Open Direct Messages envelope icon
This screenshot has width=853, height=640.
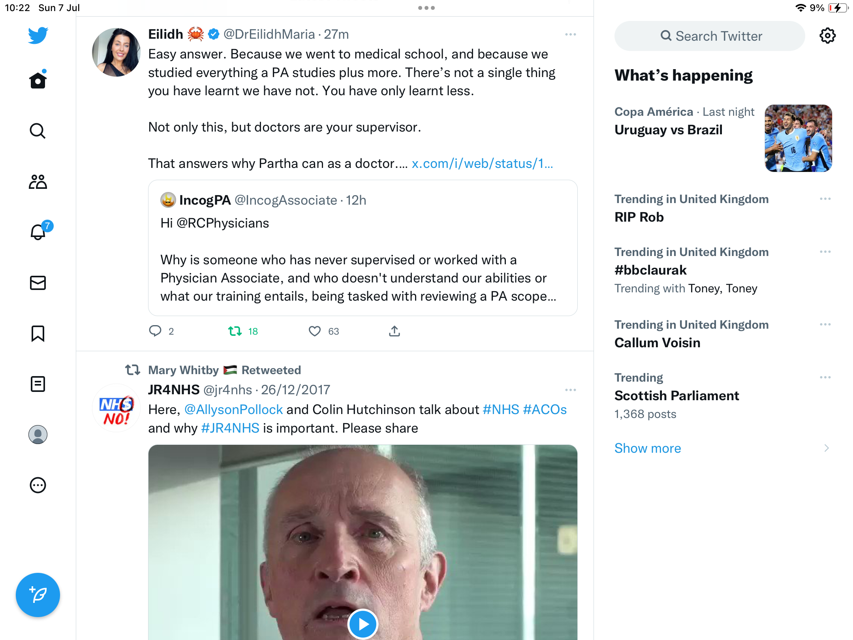38,283
